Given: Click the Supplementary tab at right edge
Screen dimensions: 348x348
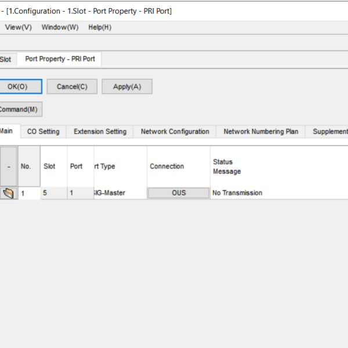Looking at the screenshot, I should coord(329,132).
